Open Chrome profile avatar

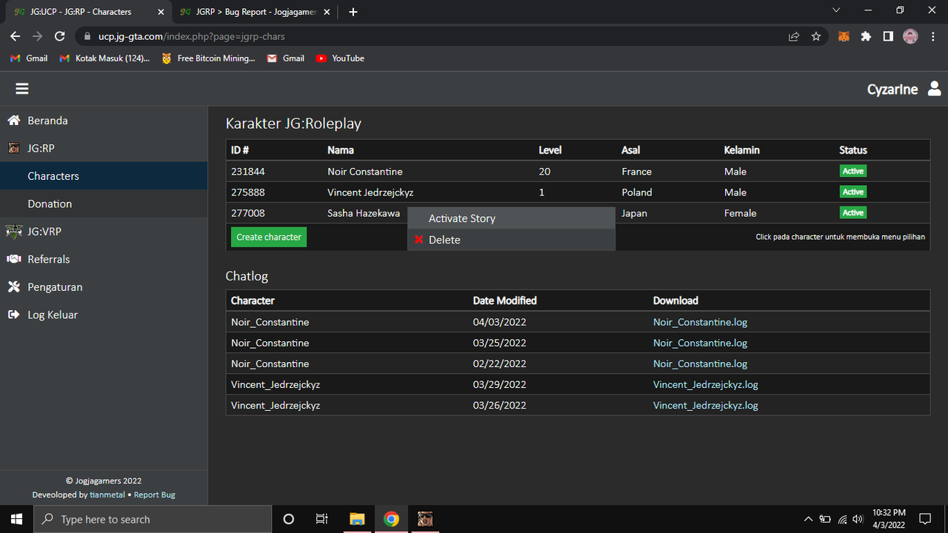pyautogui.click(x=911, y=36)
